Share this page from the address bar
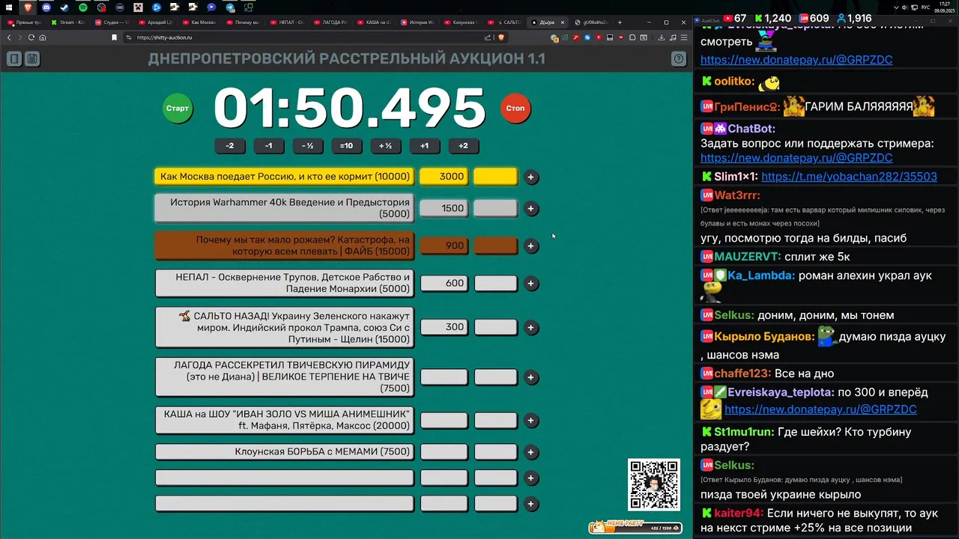 click(x=488, y=37)
